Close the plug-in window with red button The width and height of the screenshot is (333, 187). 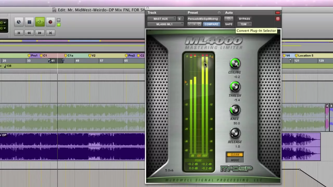[x=278, y=13]
